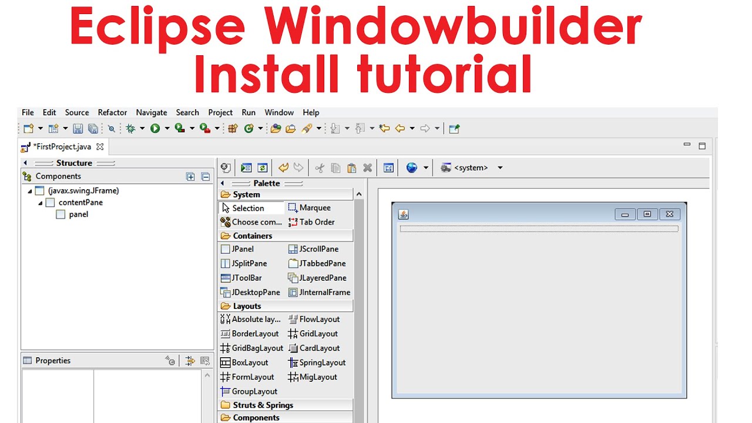Click the Cut scissors icon

click(320, 168)
